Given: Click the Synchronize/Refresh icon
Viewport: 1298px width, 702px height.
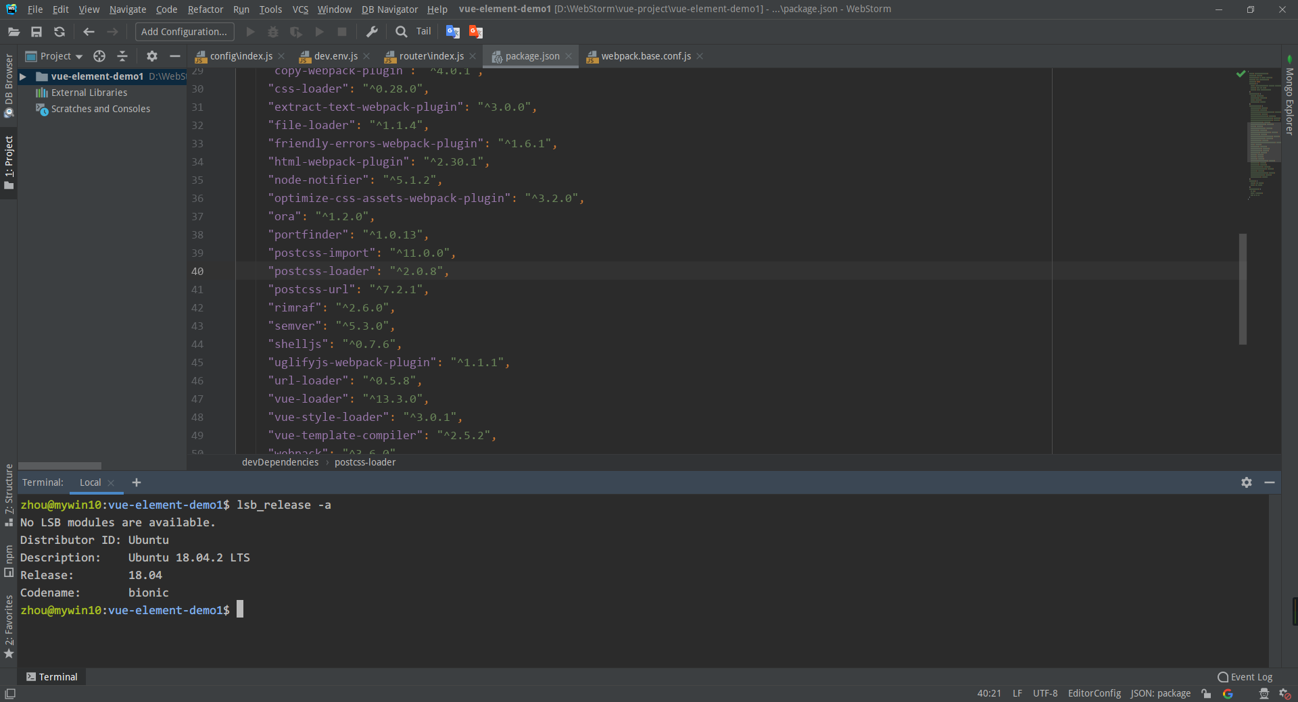Looking at the screenshot, I should (59, 31).
